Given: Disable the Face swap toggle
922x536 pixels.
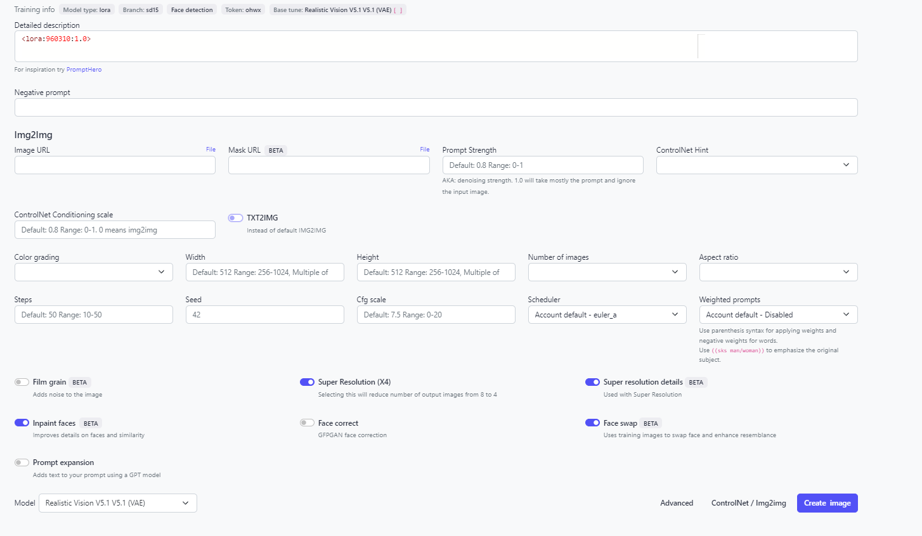Looking at the screenshot, I should click(x=592, y=423).
